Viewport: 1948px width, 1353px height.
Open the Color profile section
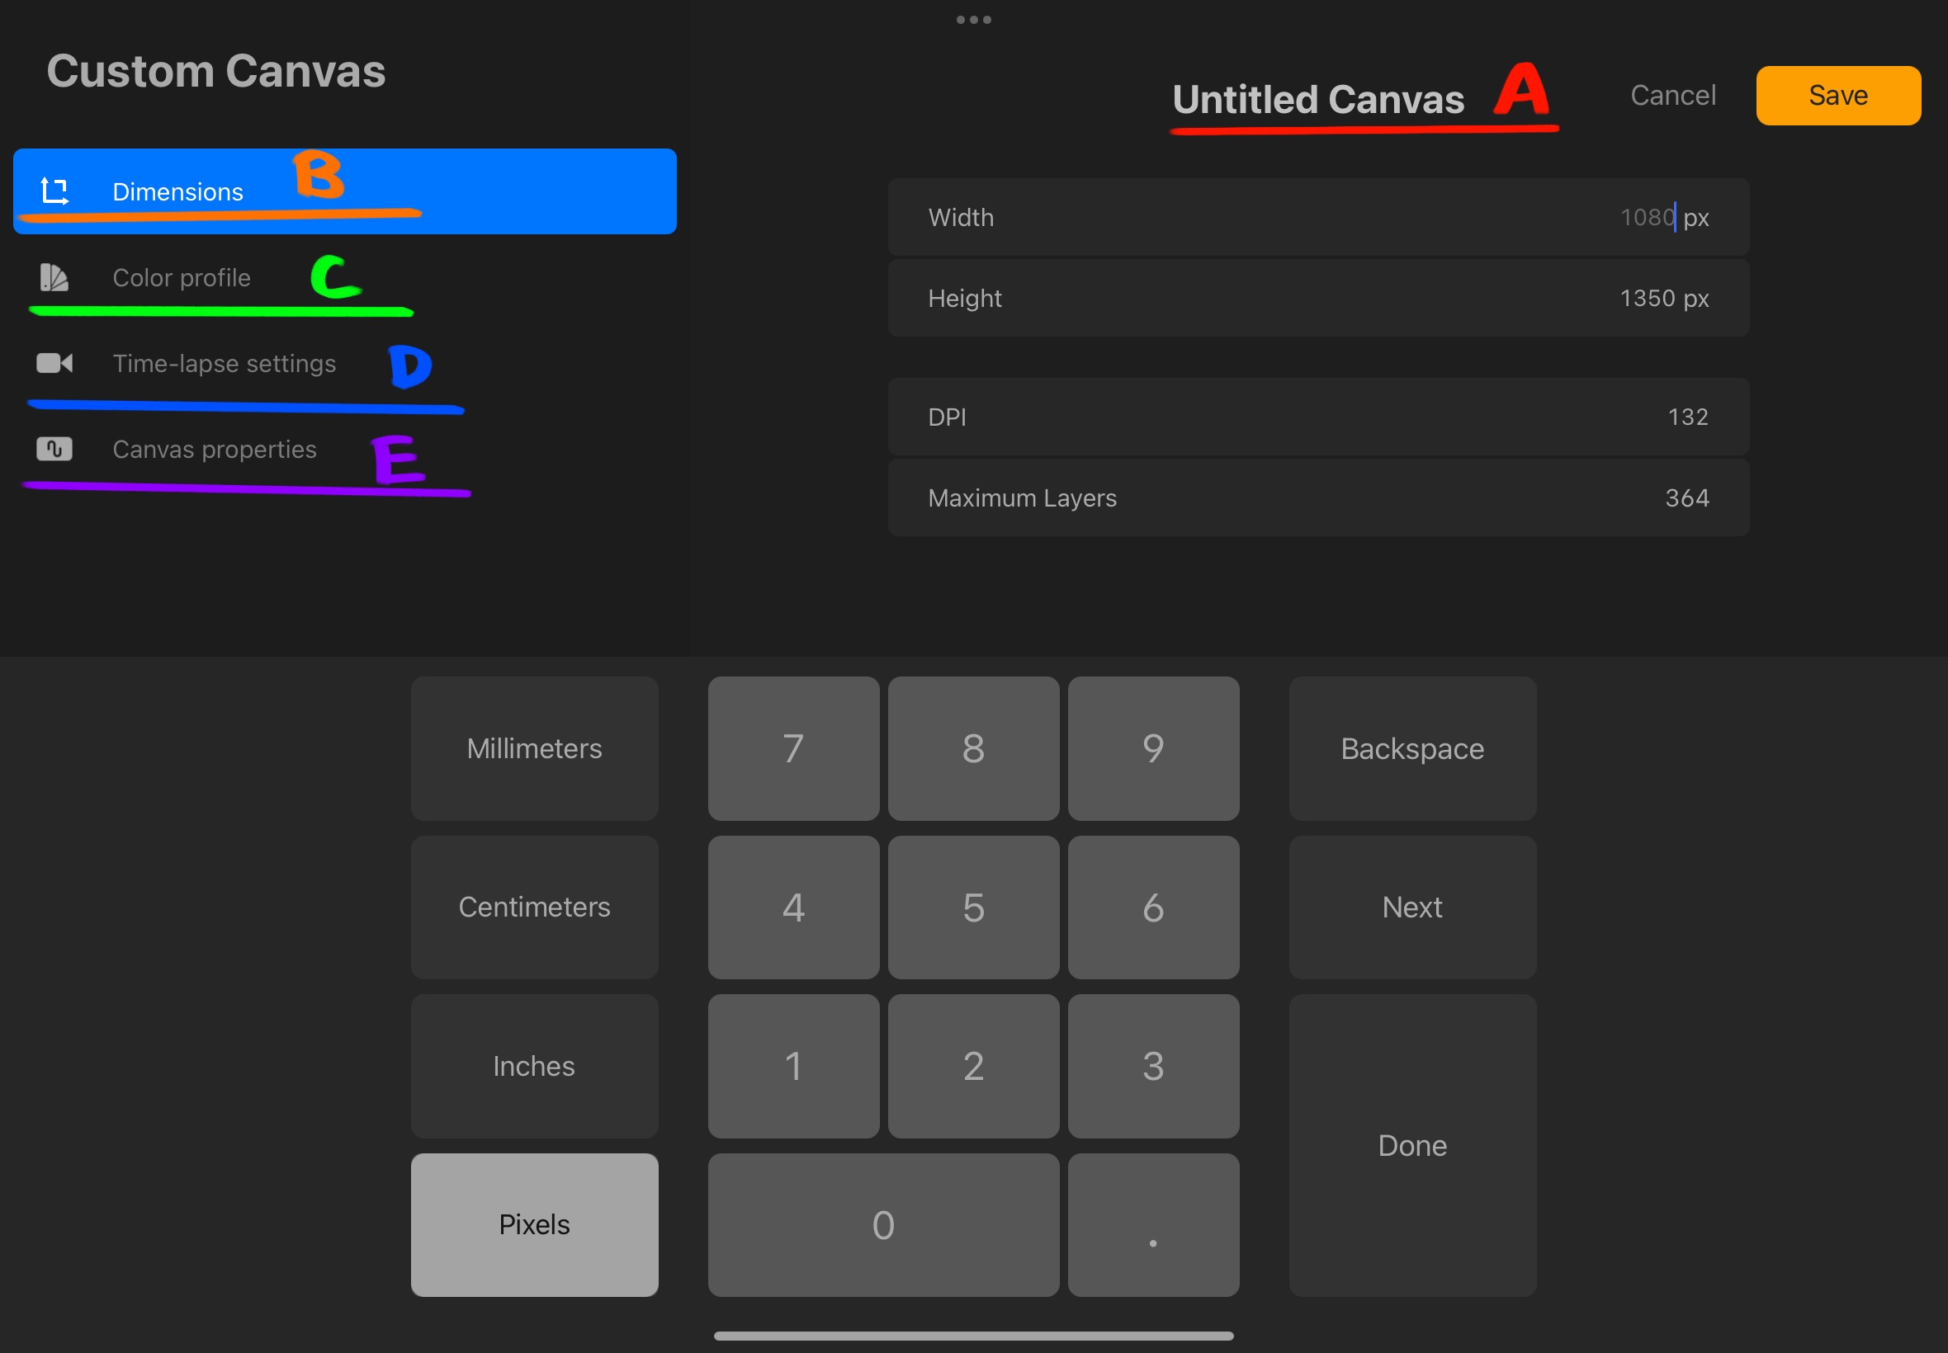pyautogui.click(x=182, y=277)
